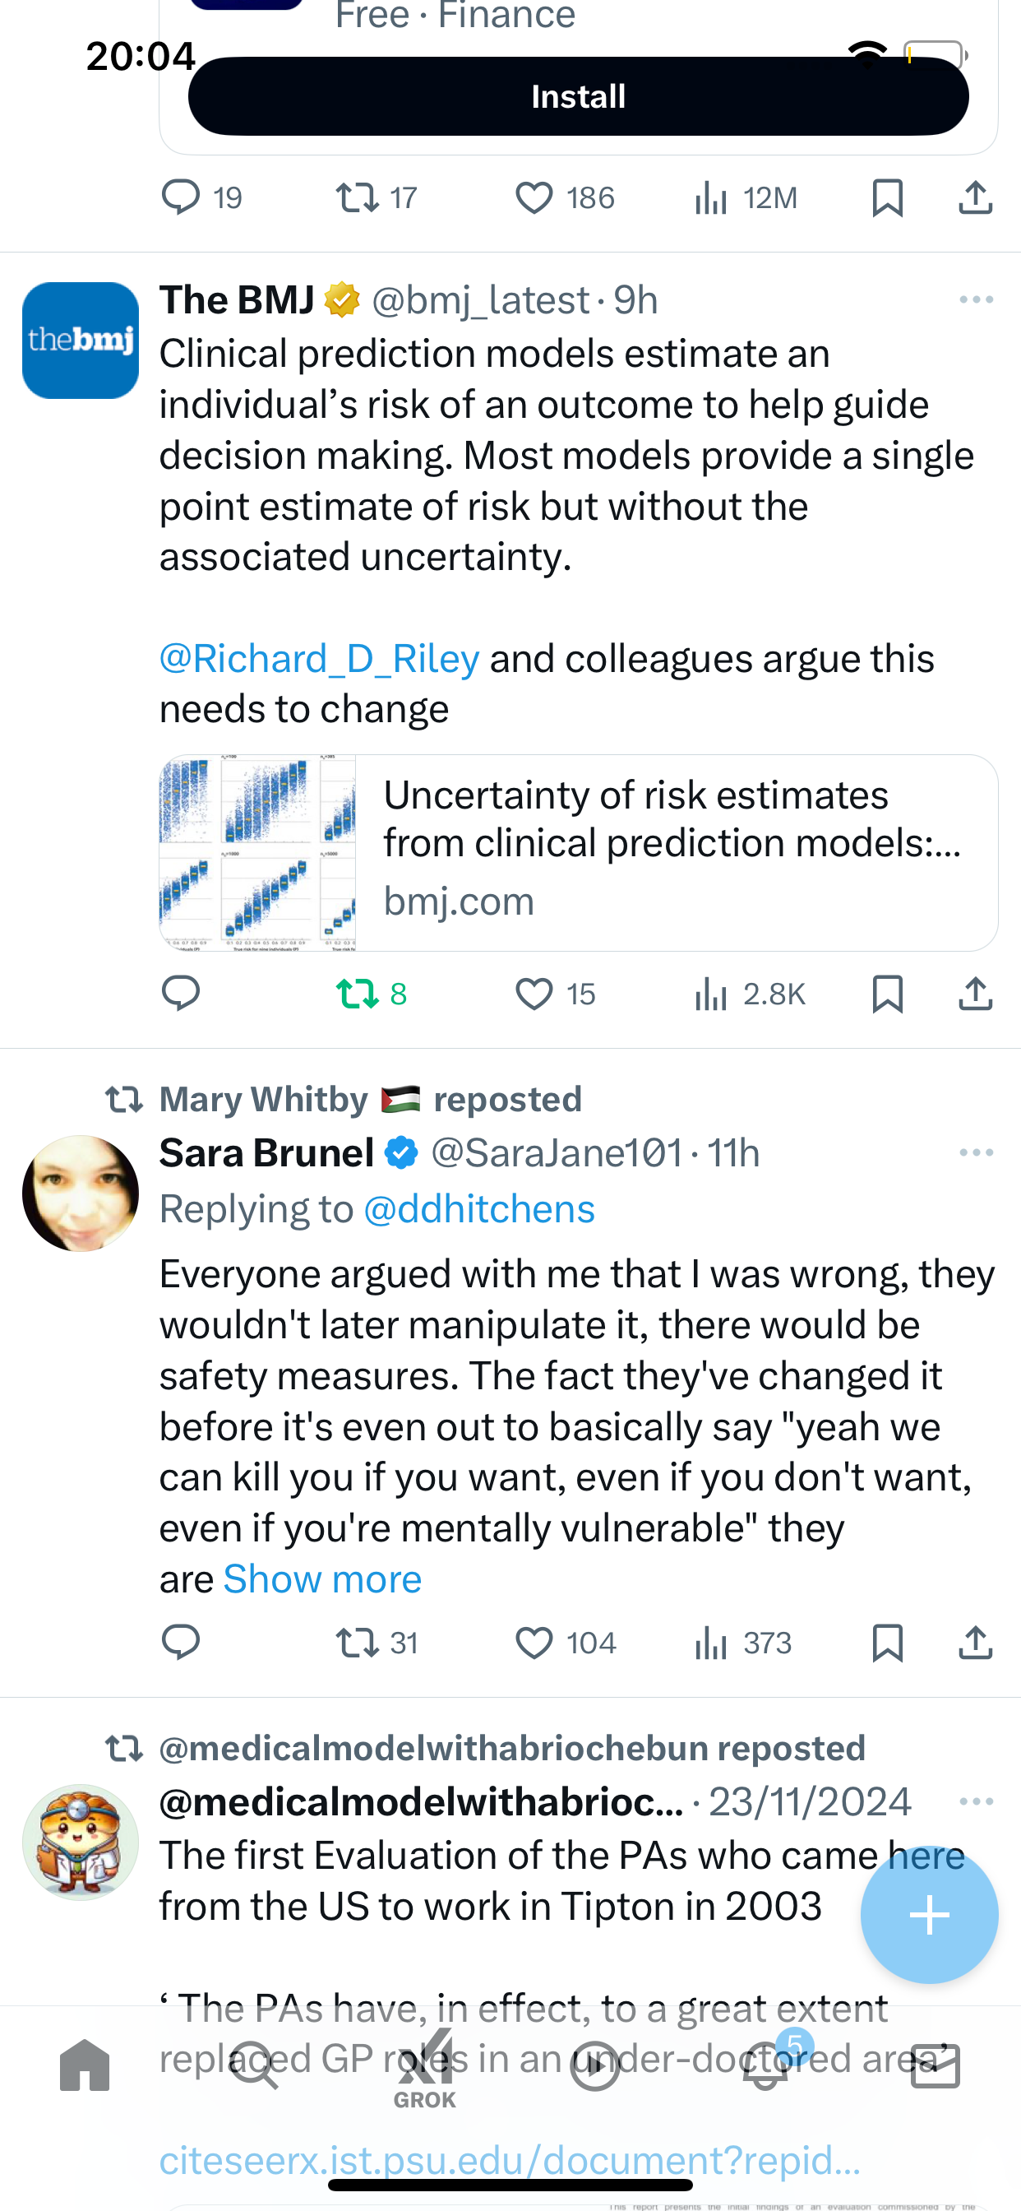This screenshot has width=1021, height=2211.
Task: Reply to Sara Brunel's tweet
Action: point(181,1643)
